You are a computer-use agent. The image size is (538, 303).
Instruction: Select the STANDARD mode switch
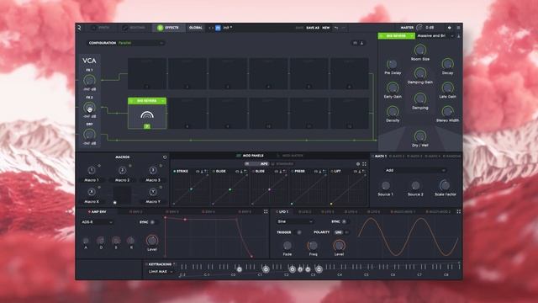point(282,164)
